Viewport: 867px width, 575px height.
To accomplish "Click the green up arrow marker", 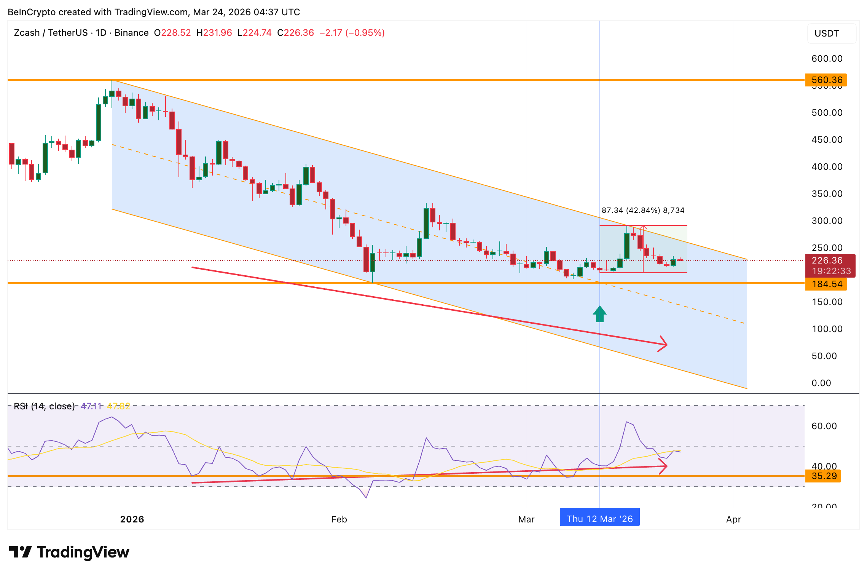I will (x=599, y=314).
